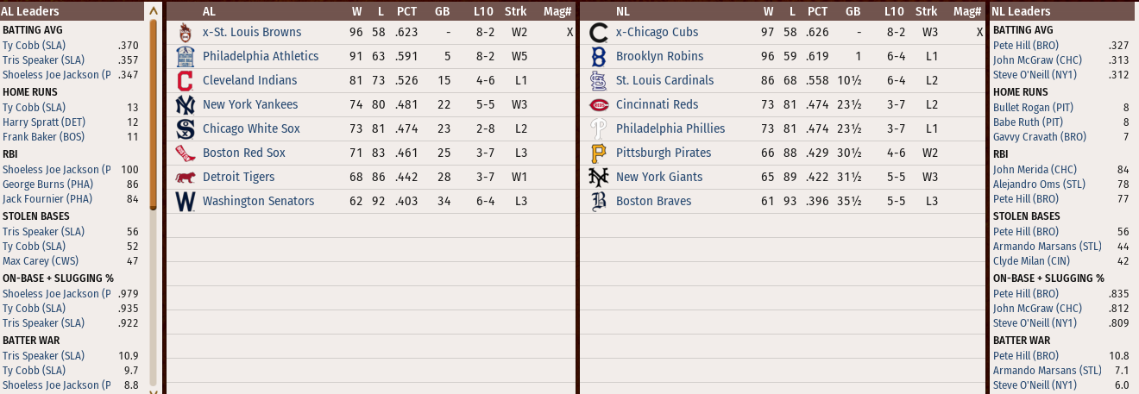The height and width of the screenshot is (394, 1139).
Task: Click the Cincinnati Reds logo icon
Action: (598, 105)
